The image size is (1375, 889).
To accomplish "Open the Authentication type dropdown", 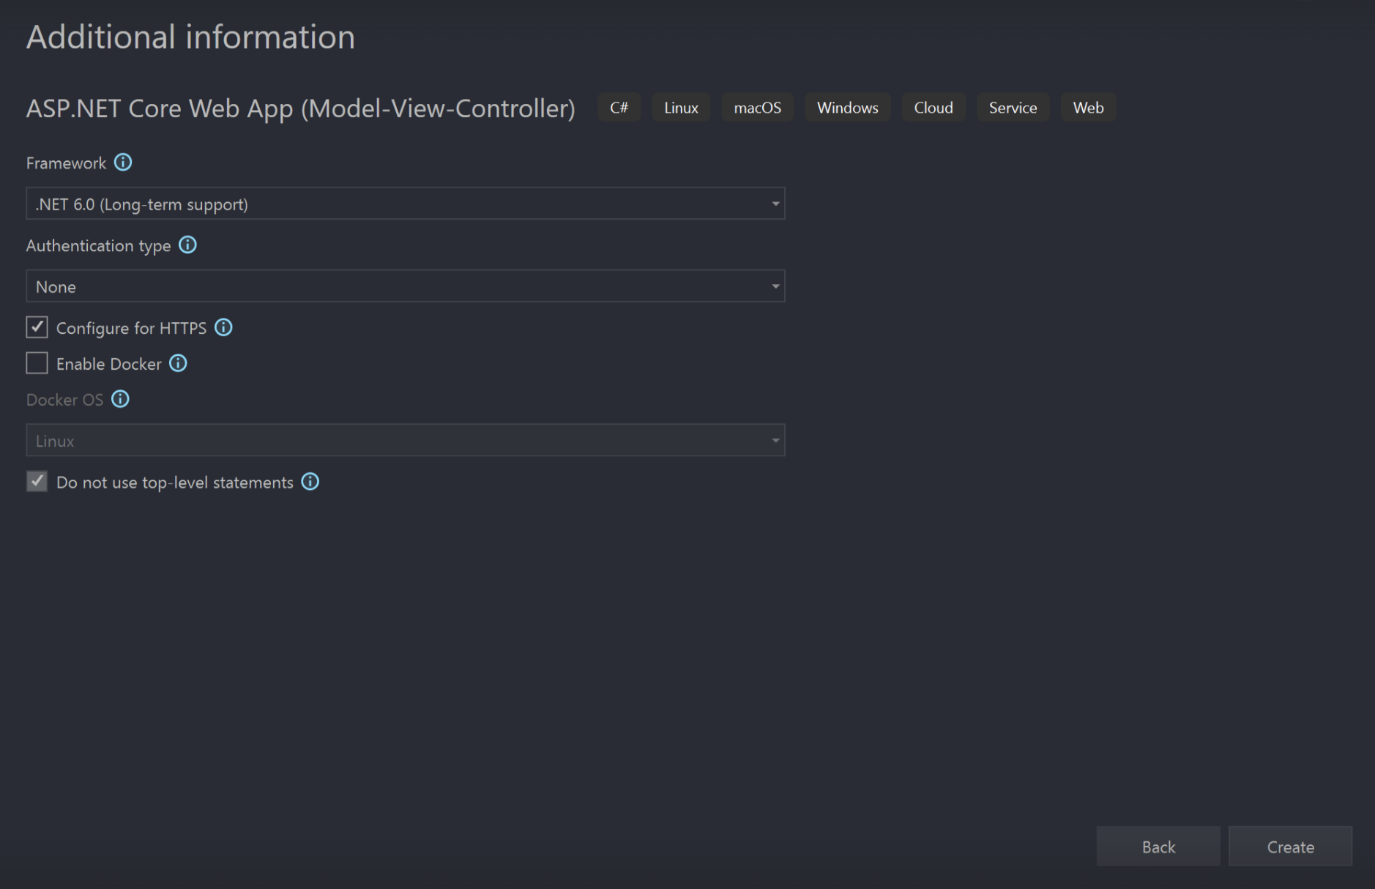I will click(775, 286).
